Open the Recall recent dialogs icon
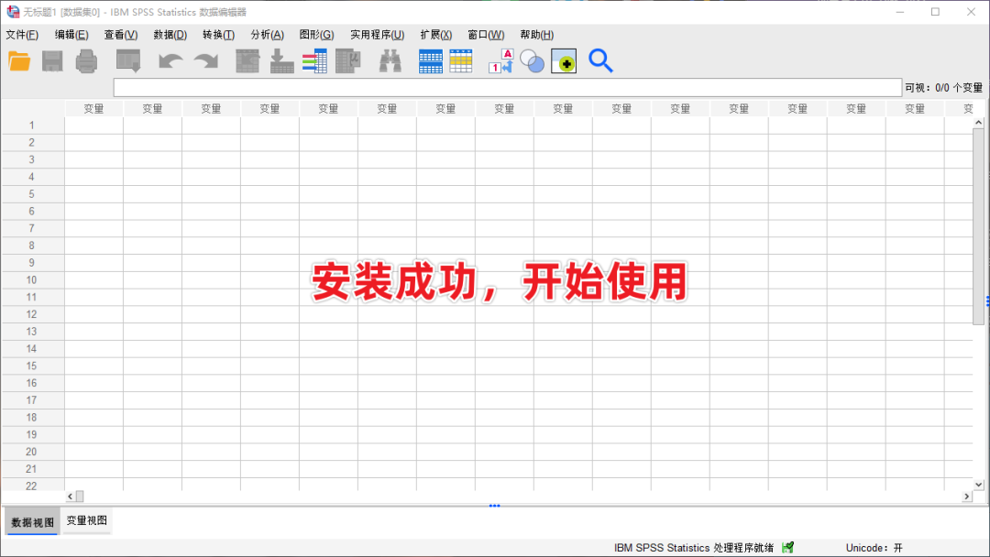The width and height of the screenshot is (990, 557). coord(128,61)
